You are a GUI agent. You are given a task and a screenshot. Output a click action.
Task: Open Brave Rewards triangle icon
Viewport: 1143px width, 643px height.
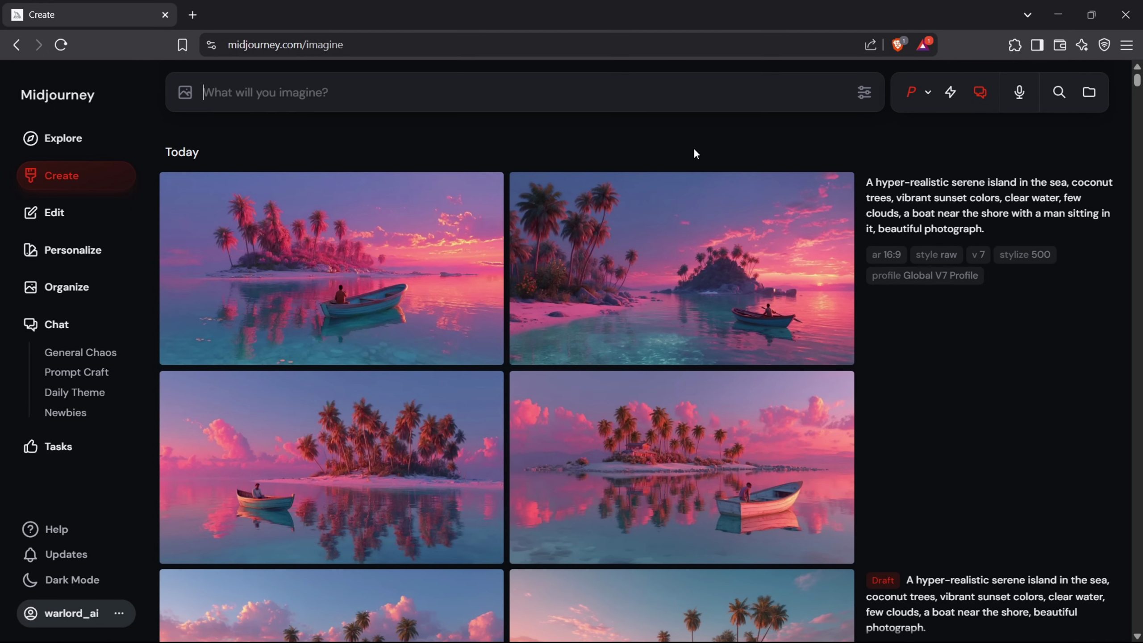coord(923,45)
